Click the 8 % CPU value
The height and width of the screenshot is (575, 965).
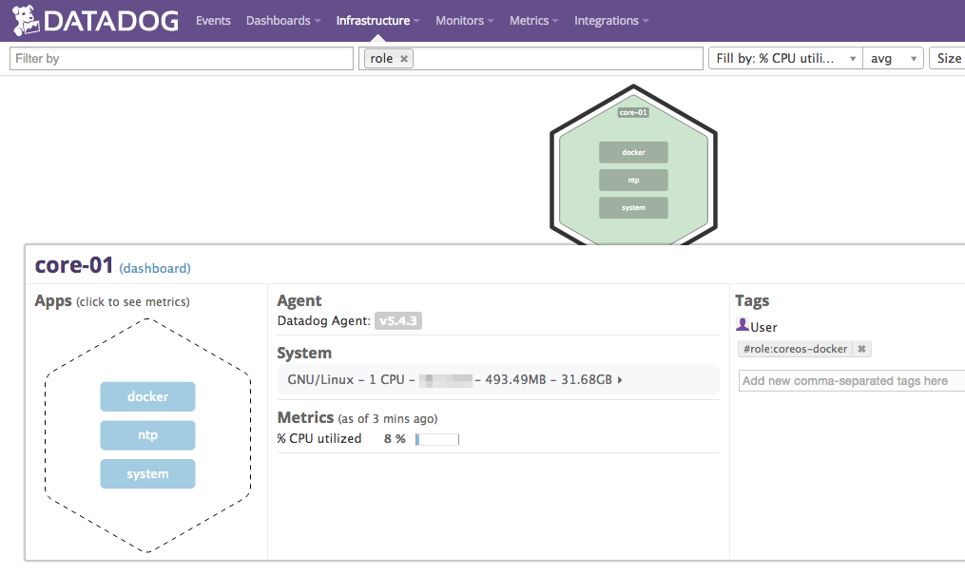tap(395, 439)
